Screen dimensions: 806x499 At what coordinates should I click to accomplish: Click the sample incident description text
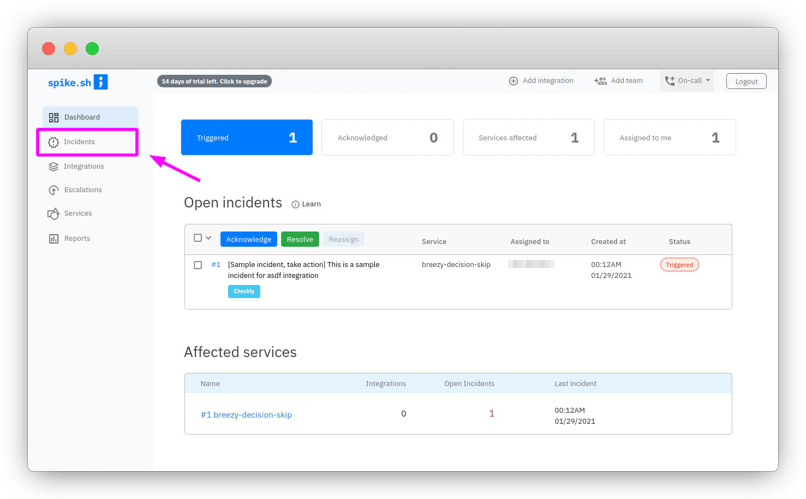pyautogui.click(x=304, y=270)
